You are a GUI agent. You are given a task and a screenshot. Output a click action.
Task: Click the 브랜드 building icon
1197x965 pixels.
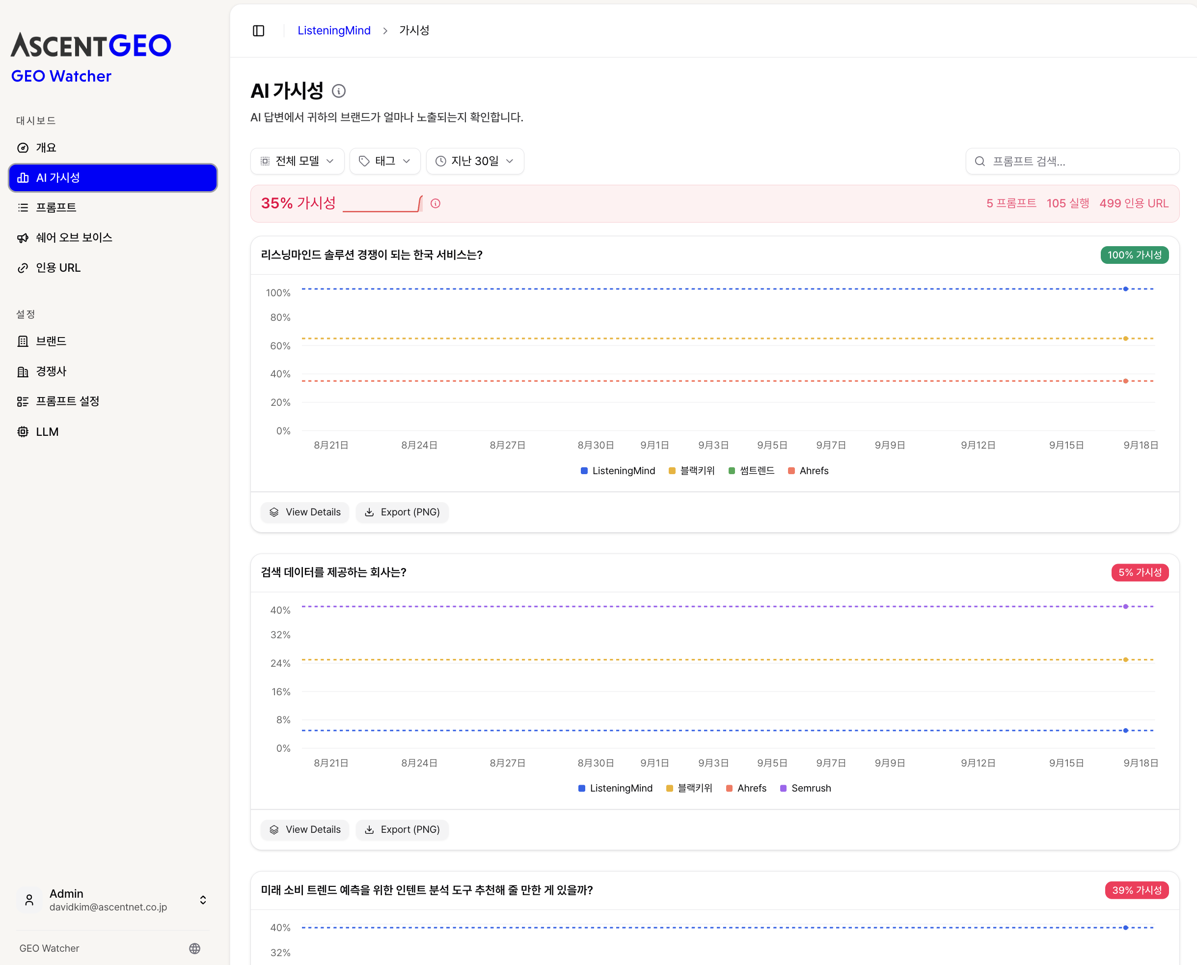pos(23,341)
